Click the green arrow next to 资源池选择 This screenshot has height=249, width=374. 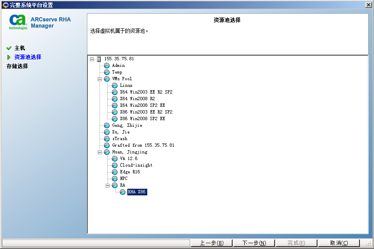coord(9,57)
